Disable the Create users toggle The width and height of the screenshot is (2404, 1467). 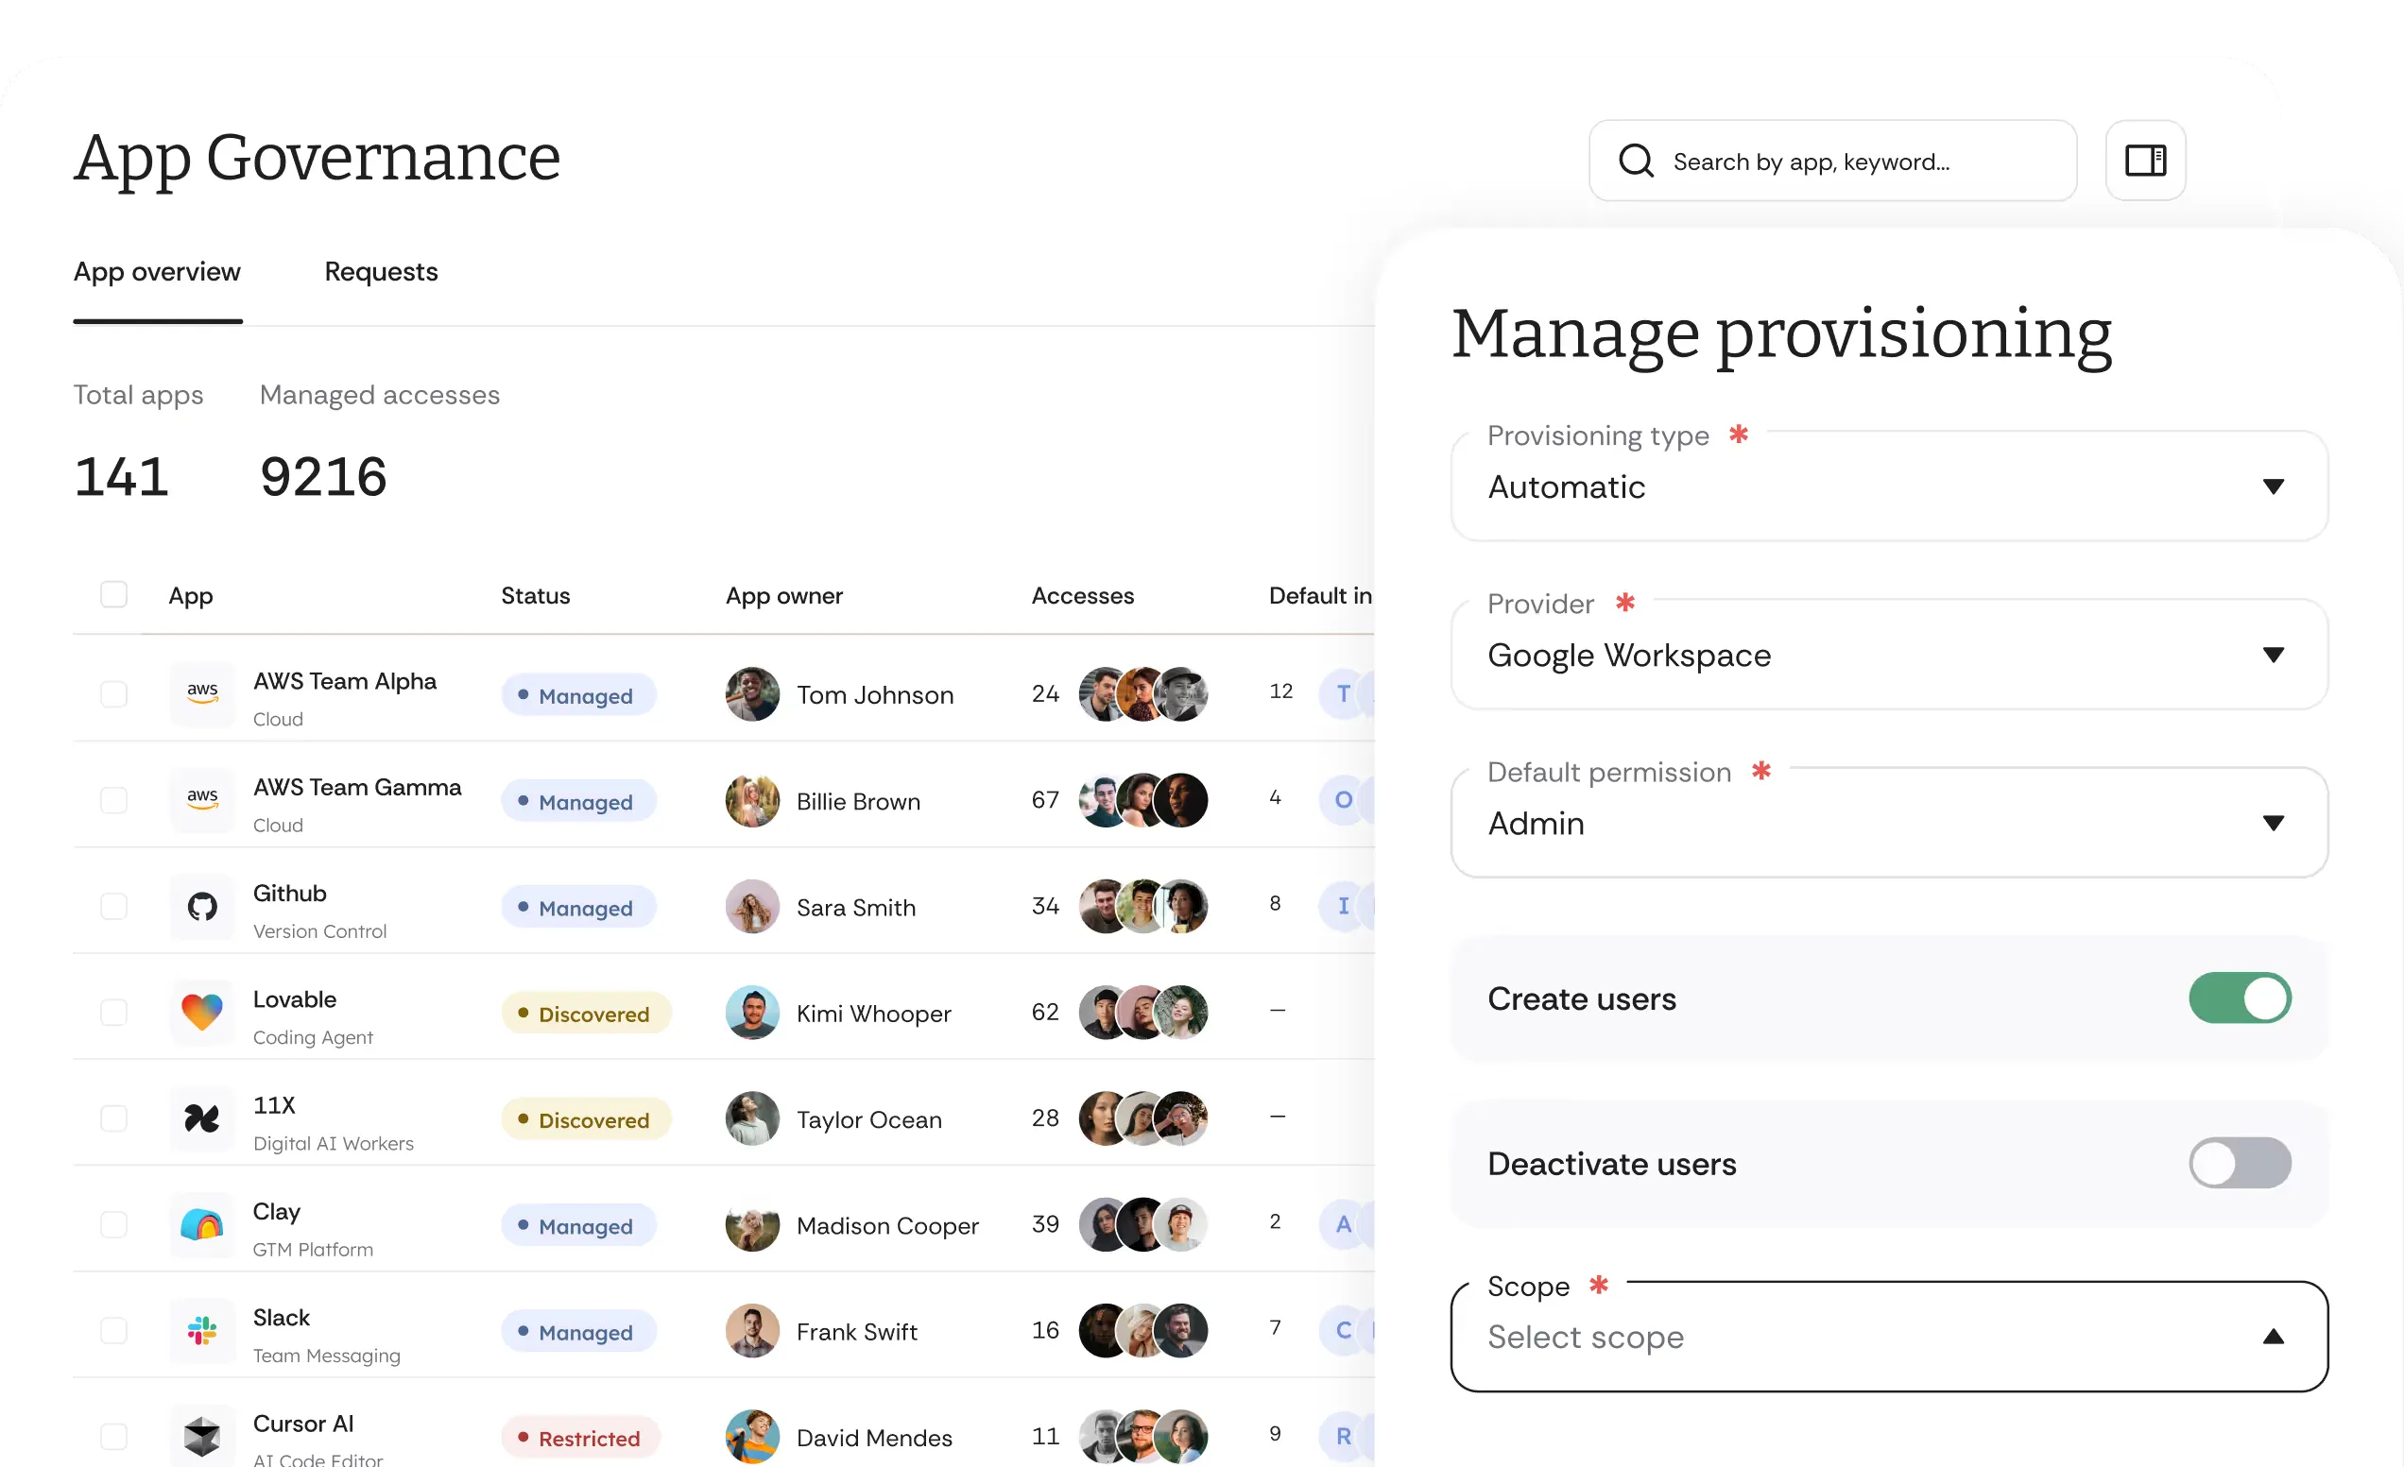tap(2240, 998)
